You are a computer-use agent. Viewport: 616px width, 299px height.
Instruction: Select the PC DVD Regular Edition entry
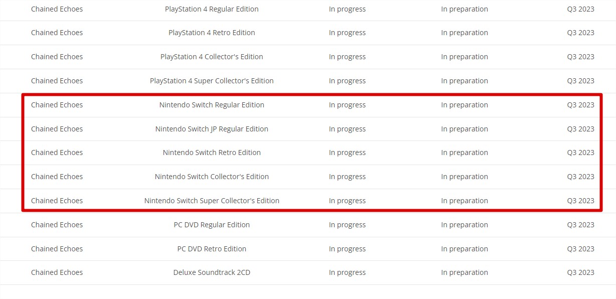click(212, 225)
